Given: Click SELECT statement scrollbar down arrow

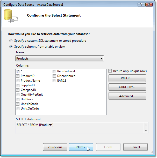Looking at the screenshot, I should click(146, 131).
